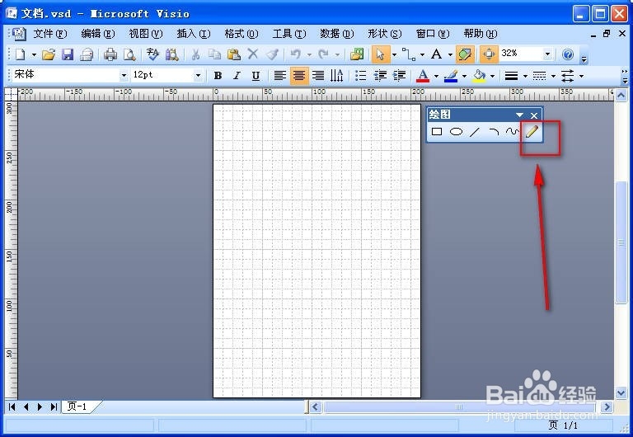Toggle the Drawing Tools toolbar button
633x437 pixels.
point(465,54)
